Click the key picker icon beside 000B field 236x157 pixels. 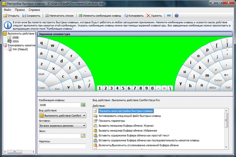83,105
